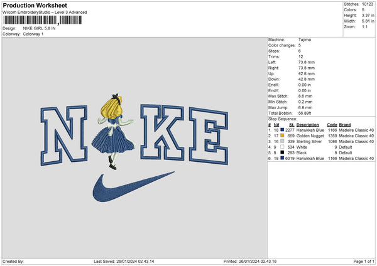Viewport: 377px width, 266px height.
Task: Click the Colors value 5
Action: tap(363, 10)
